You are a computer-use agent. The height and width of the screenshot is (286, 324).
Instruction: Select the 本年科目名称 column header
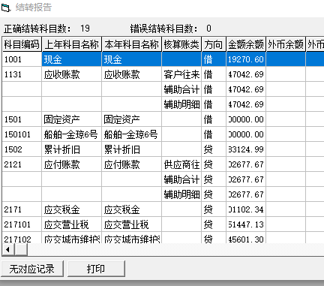132,44
